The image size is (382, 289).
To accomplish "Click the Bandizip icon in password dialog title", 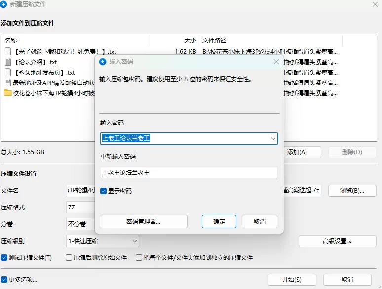I will click(x=103, y=62).
